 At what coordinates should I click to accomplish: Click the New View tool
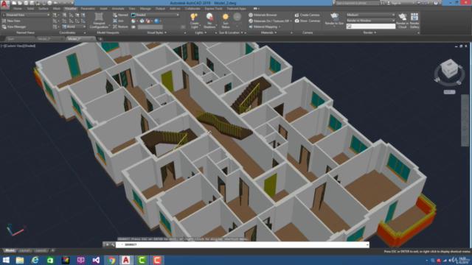point(11,21)
